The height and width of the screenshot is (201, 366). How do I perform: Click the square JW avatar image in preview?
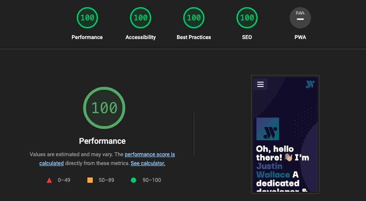point(268,129)
